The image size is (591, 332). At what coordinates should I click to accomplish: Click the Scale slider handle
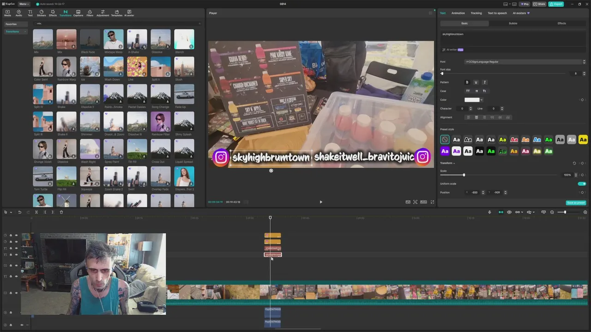(x=464, y=175)
